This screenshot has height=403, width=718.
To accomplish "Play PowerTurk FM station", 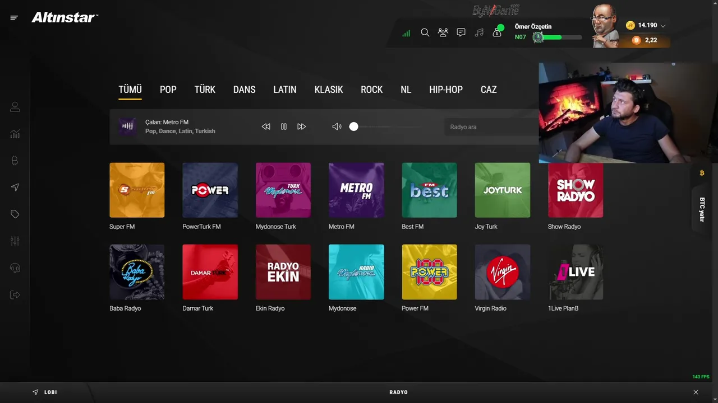I will tap(210, 190).
